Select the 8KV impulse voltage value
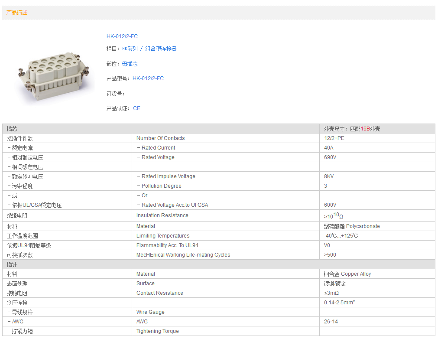The image size is (438, 339). tap(329, 176)
